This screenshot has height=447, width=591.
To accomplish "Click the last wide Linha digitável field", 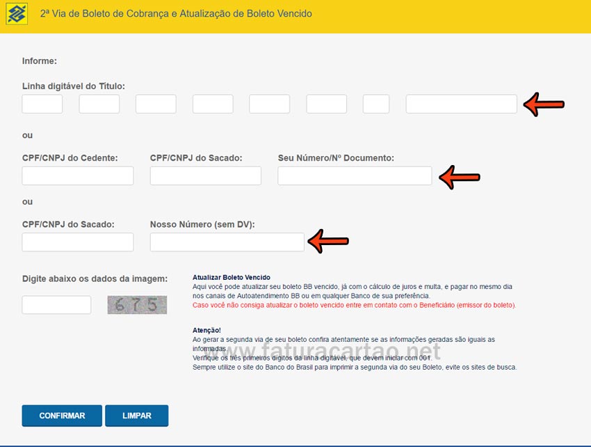I will click(x=462, y=103).
